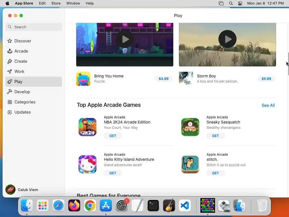Click the Search field in sidebar
Image resolution: width=289 pixels, height=217 pixels.
click(34, 27)
